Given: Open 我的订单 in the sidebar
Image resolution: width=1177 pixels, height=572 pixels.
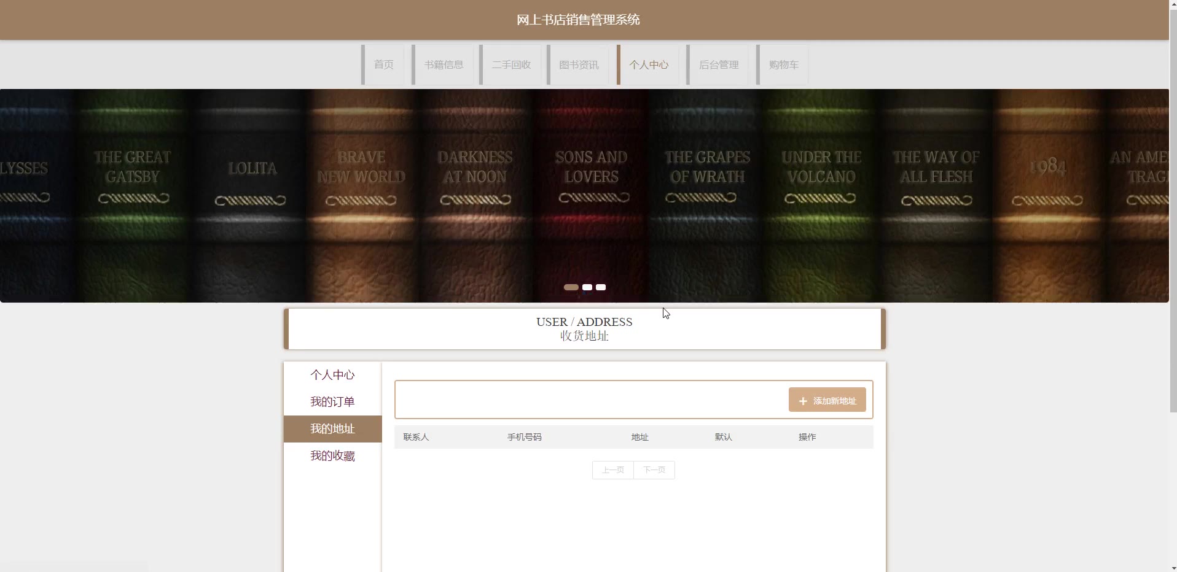Looking at the screenshot, I should 332,402.
